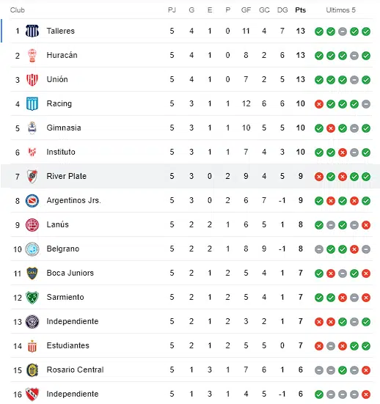Sort table by GF column header
The width and height of the screenshot is (380, 404).
pos(246,10)
